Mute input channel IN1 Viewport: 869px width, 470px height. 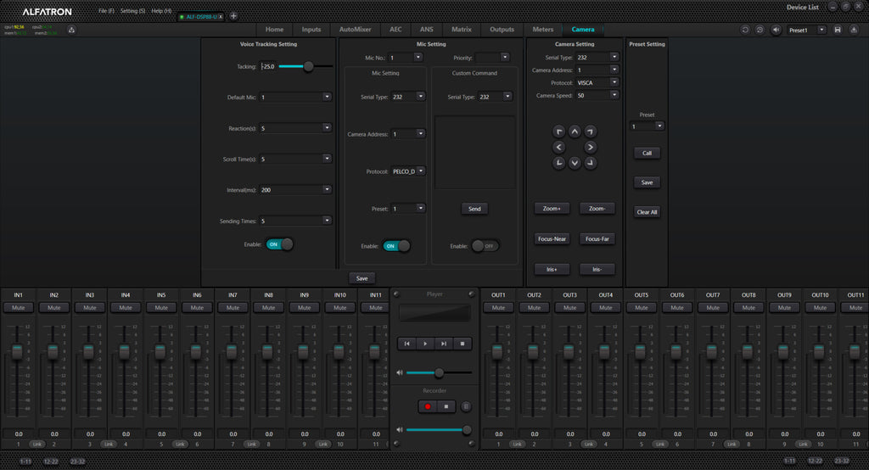coord(19,308)
